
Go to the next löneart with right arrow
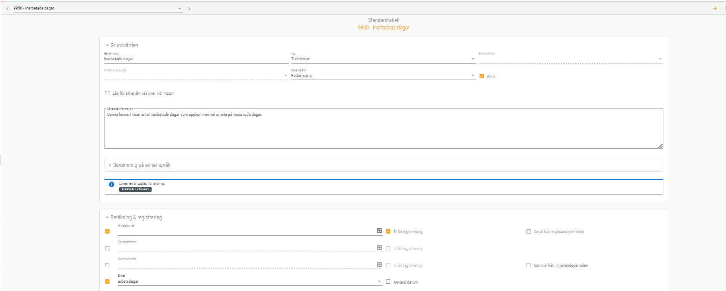[x=189, y=9]
